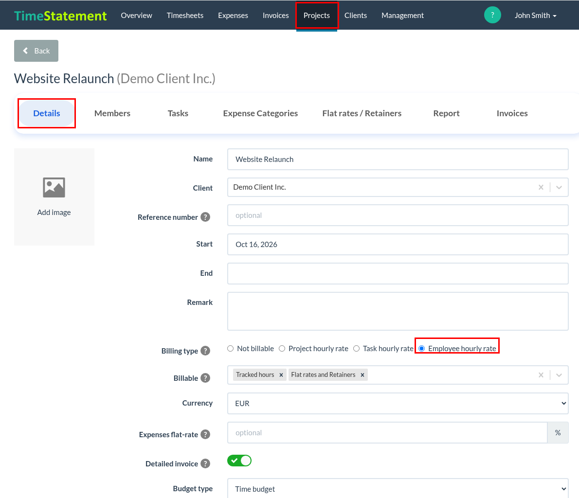Click the Start date field
The image size is (579, 498).
coord(398,245)
